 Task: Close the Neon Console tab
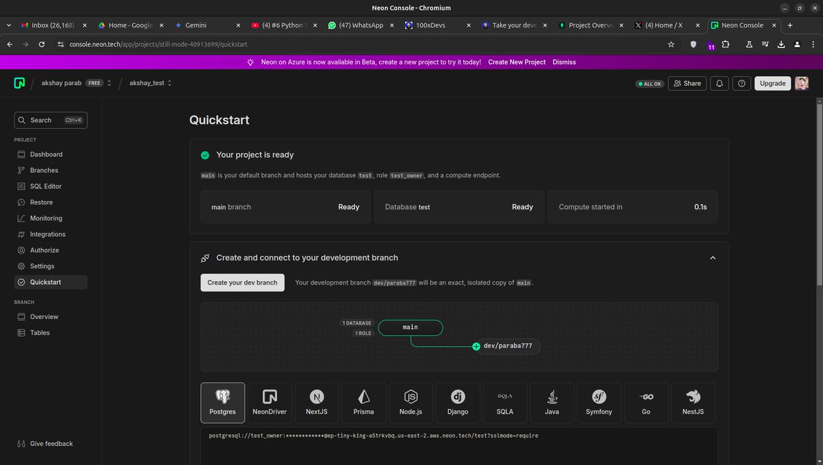point(775,25)
